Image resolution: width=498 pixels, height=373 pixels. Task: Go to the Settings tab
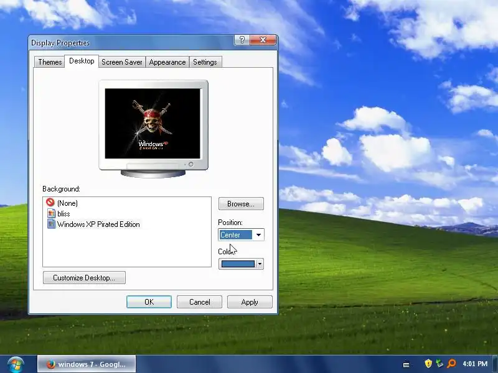coord(205,62)
